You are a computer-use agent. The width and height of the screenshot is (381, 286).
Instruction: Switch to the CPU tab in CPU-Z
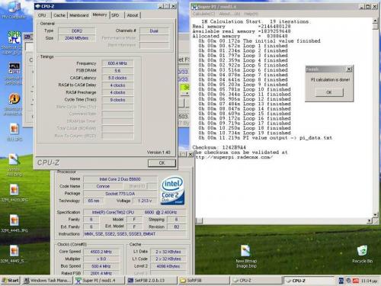coord(42,15)
